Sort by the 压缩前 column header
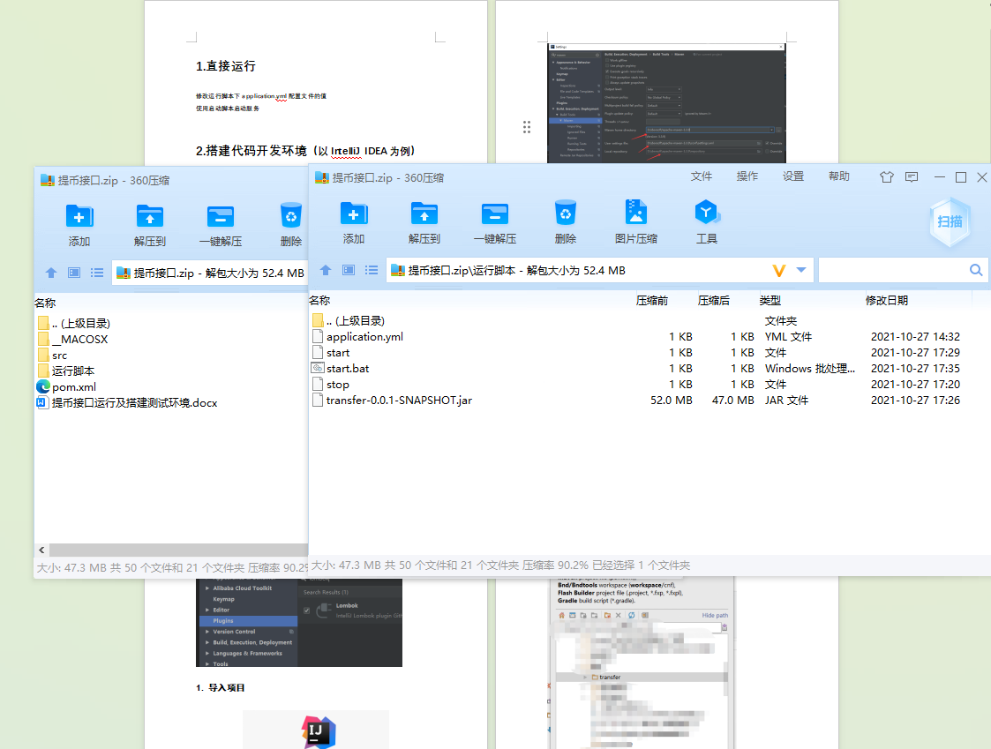The image size is (991, 749). click(x=652, y=301)
